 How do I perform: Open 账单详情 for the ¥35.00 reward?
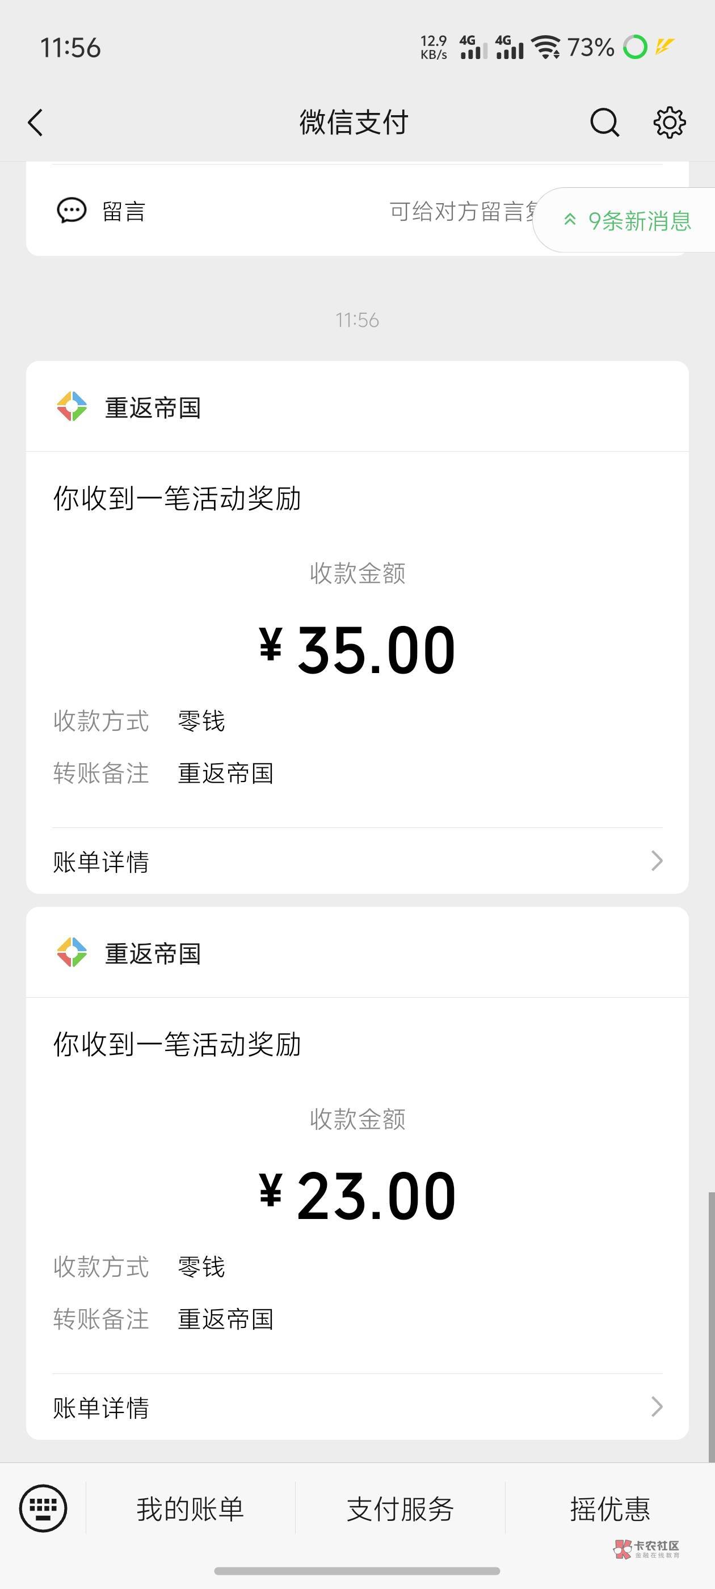pyautogui.click(x=357, y=861)
